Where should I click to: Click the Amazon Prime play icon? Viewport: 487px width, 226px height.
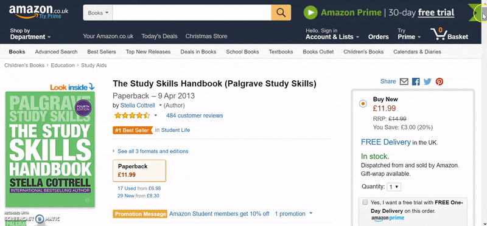click(310, 13)
